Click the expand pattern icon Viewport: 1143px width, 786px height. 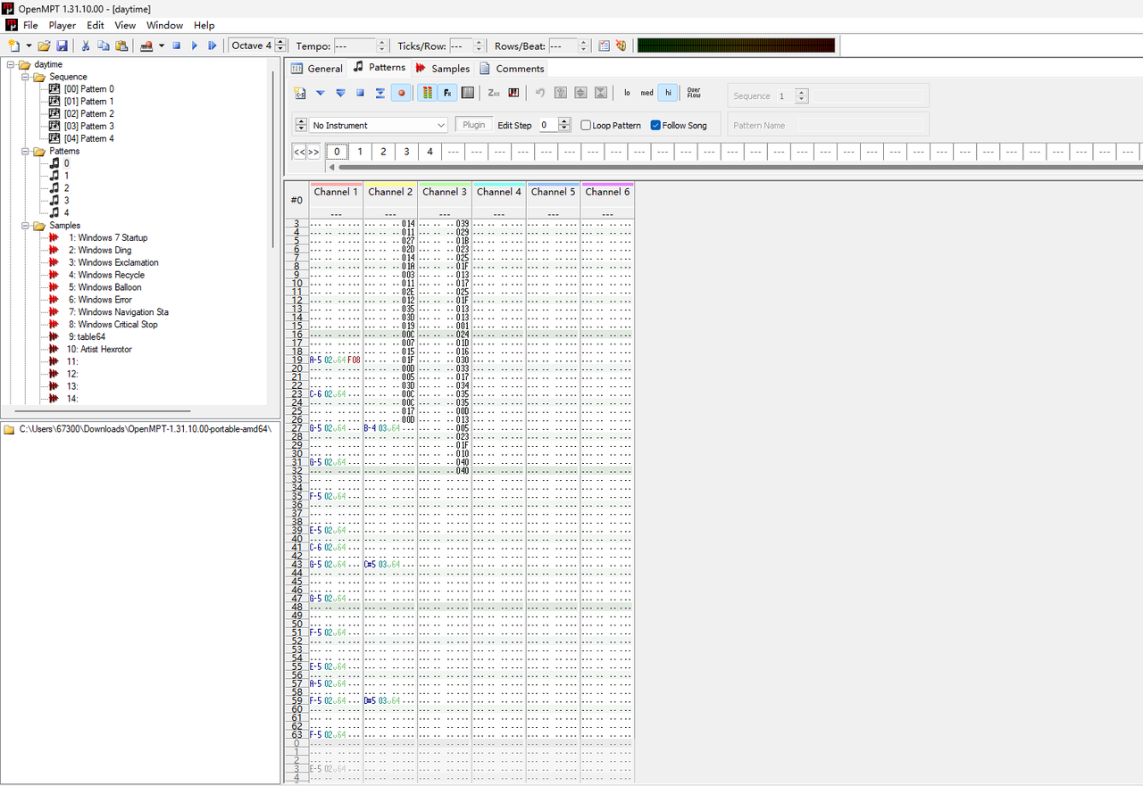580,93
